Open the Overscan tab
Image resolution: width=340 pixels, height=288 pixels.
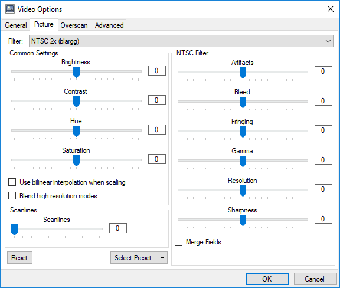point(74,25)
